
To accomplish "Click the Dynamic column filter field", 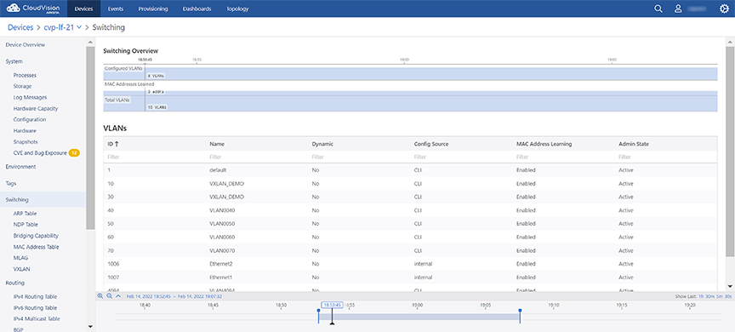I will point(359,157).
